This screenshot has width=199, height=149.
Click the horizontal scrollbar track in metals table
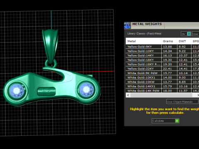coord(161,95)
